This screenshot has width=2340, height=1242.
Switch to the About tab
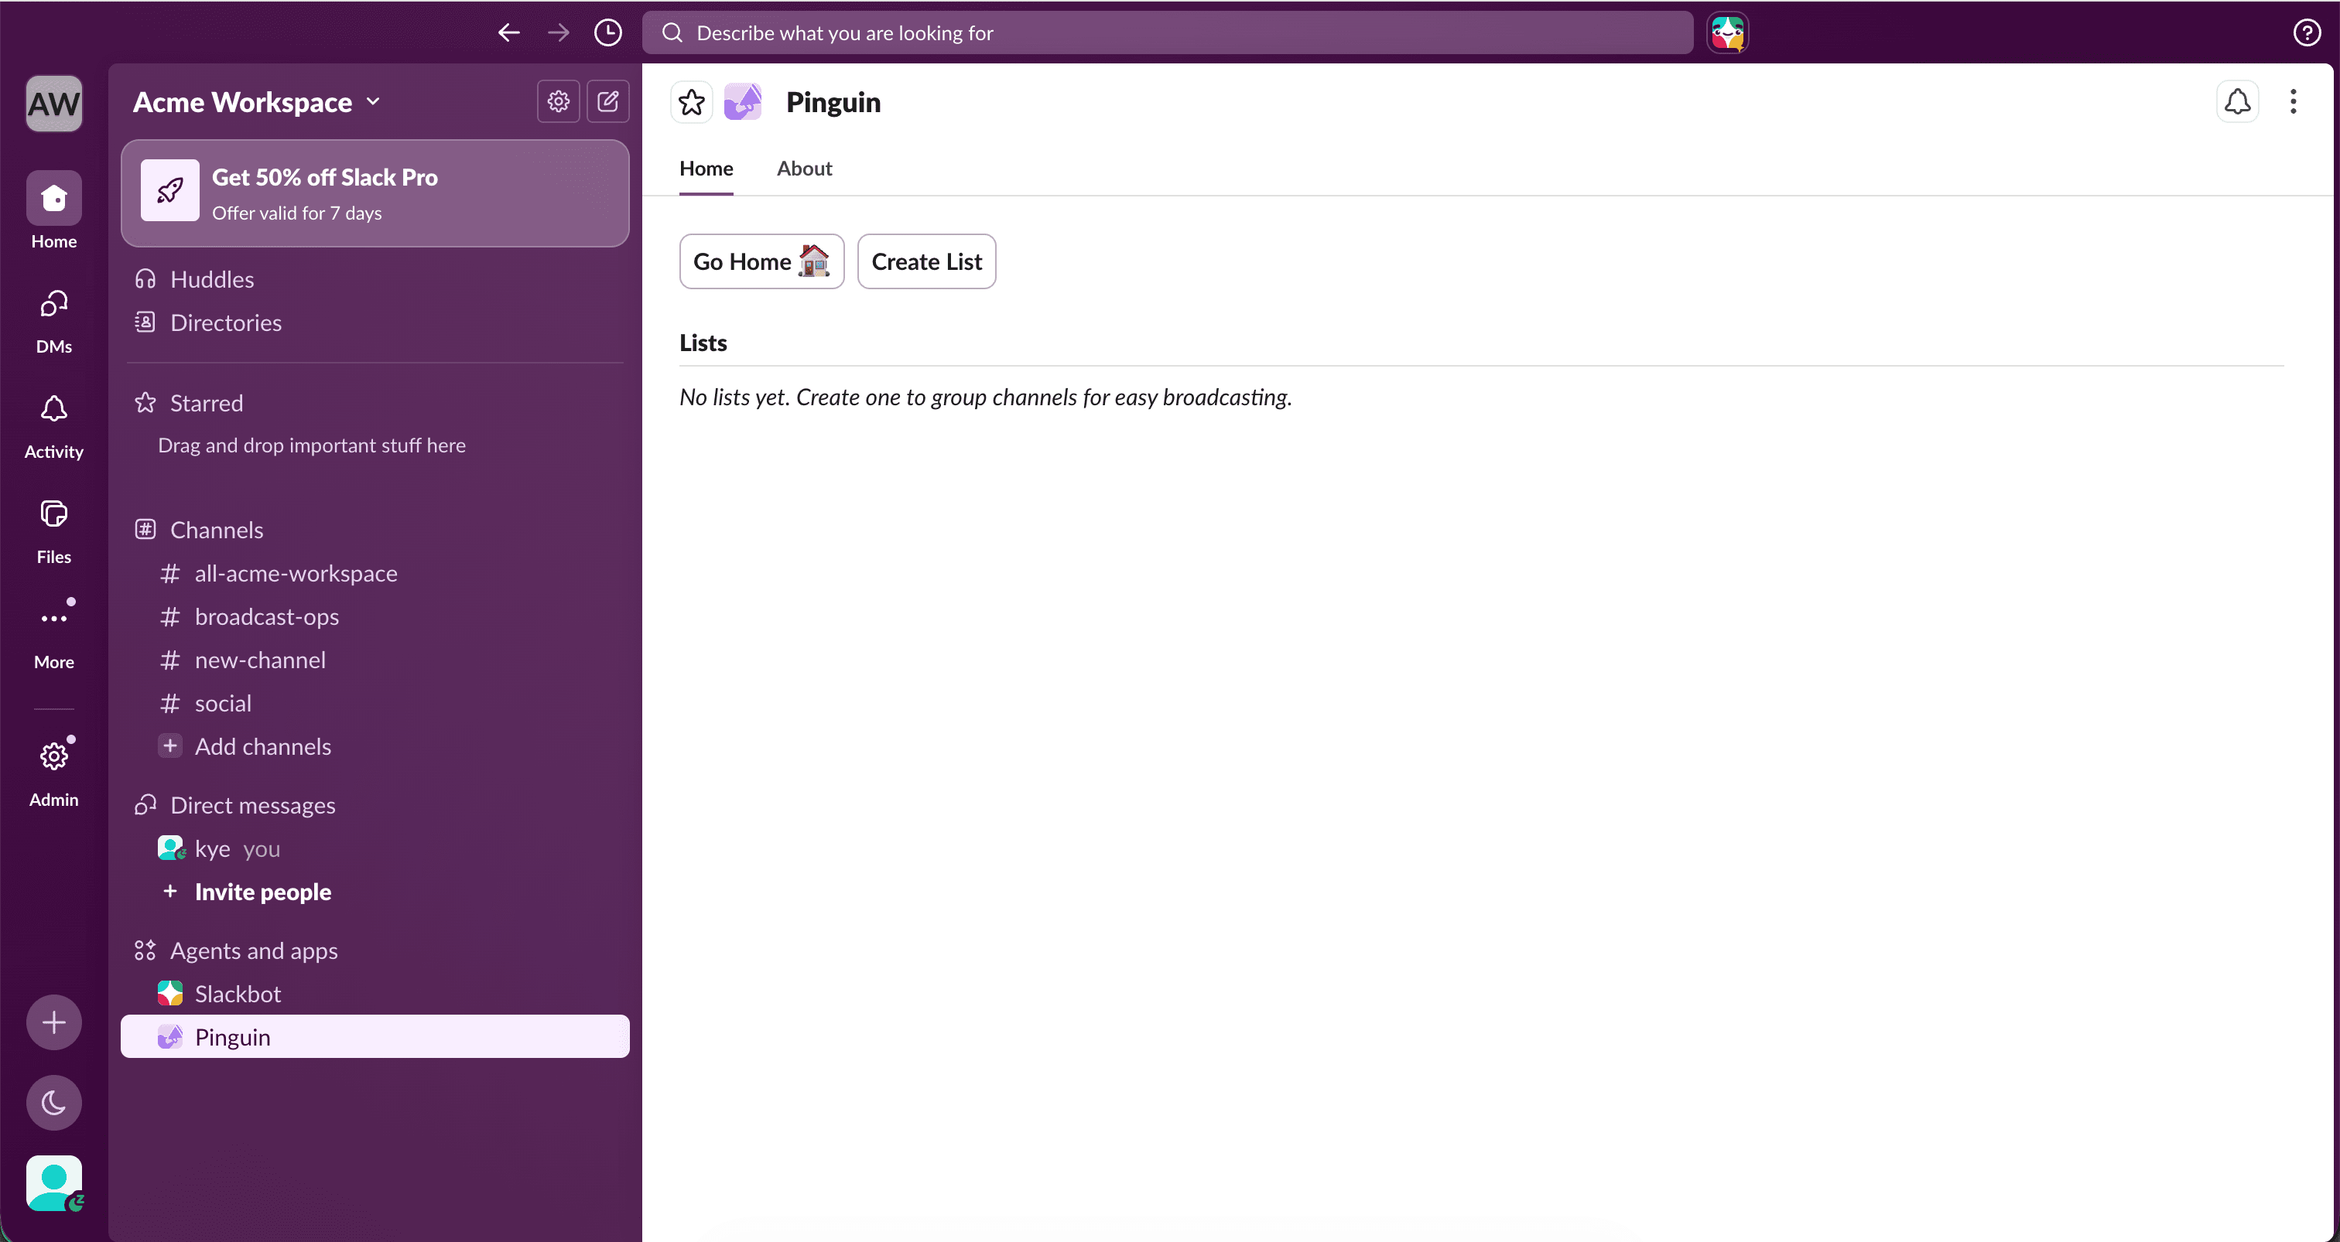[x=804, y=168]
